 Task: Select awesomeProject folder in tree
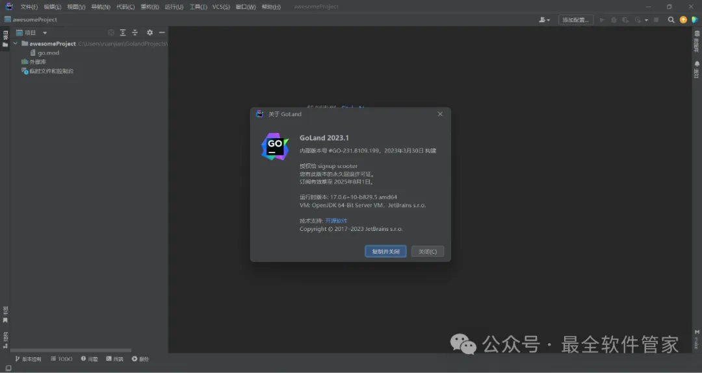[x=53, y=43]
